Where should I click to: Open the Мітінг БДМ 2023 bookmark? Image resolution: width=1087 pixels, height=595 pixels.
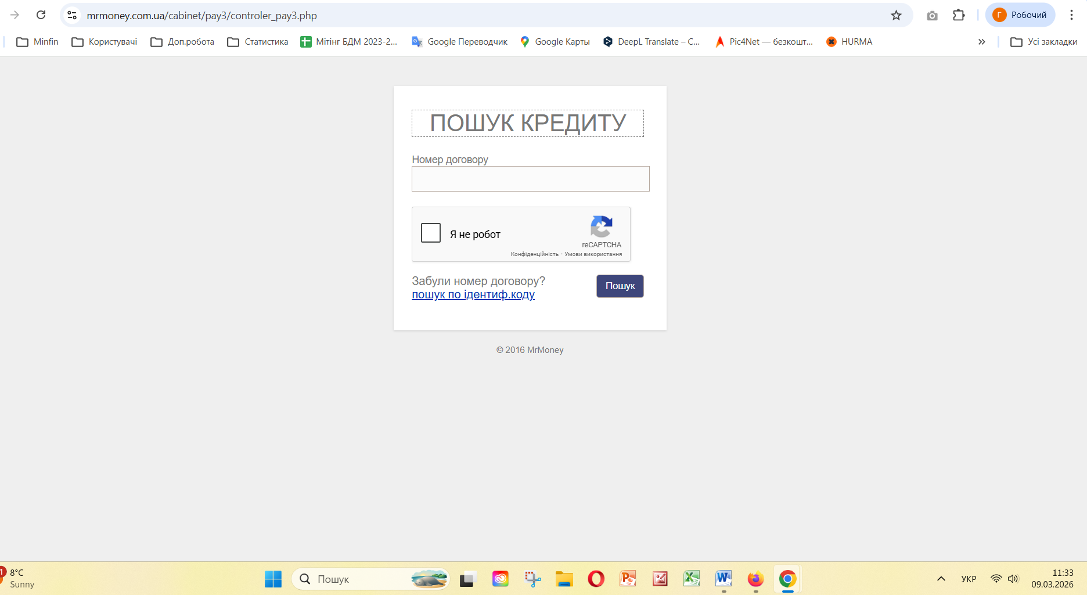(x=349, y=42)
